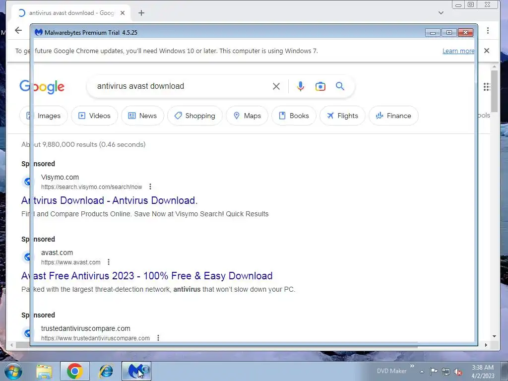Open options menu beside trustedantiviruscompare.com URL
508x381 pixels.
pyautogui.click(x=158, y=337)
